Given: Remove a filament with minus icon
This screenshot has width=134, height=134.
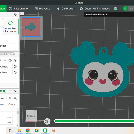Looking at the screenshot, I should click(x=5, y=60).
